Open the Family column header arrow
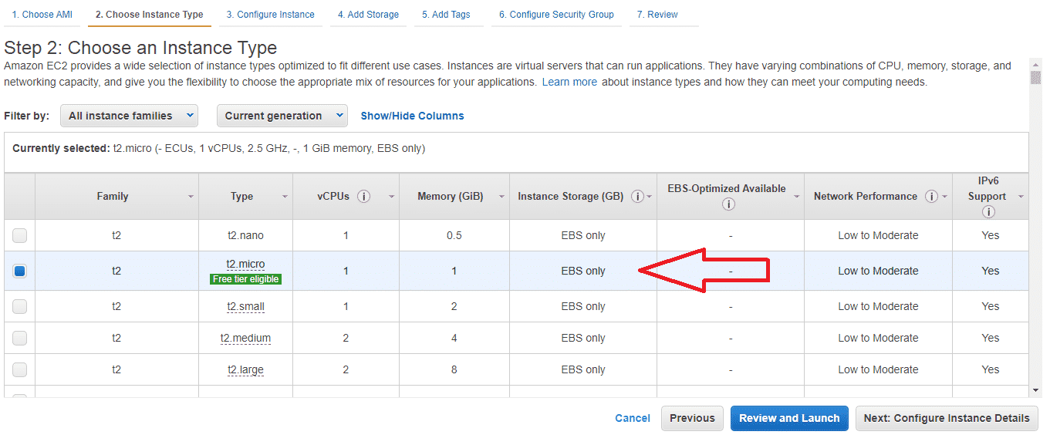This screenshot has width=1050, height=445. tap(191, 197)
